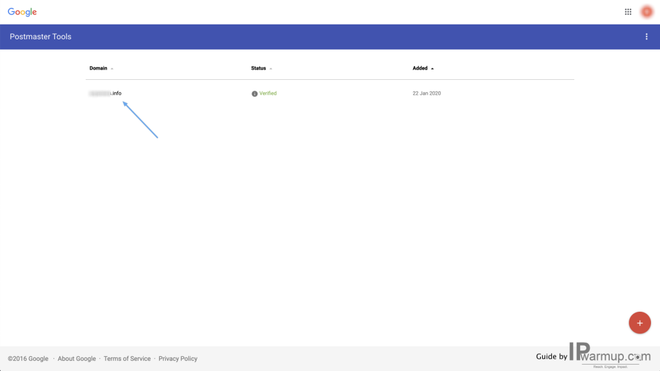The width and height of the screenshot is (660, 371).
Task: Open the About Google link
Action: 77,358
